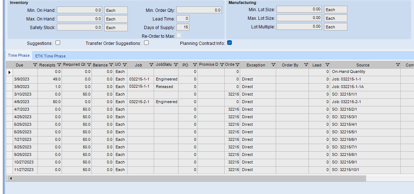The image size is (414, 194).
Task: Click the Lot Multiple field
Action: (299, 27)
